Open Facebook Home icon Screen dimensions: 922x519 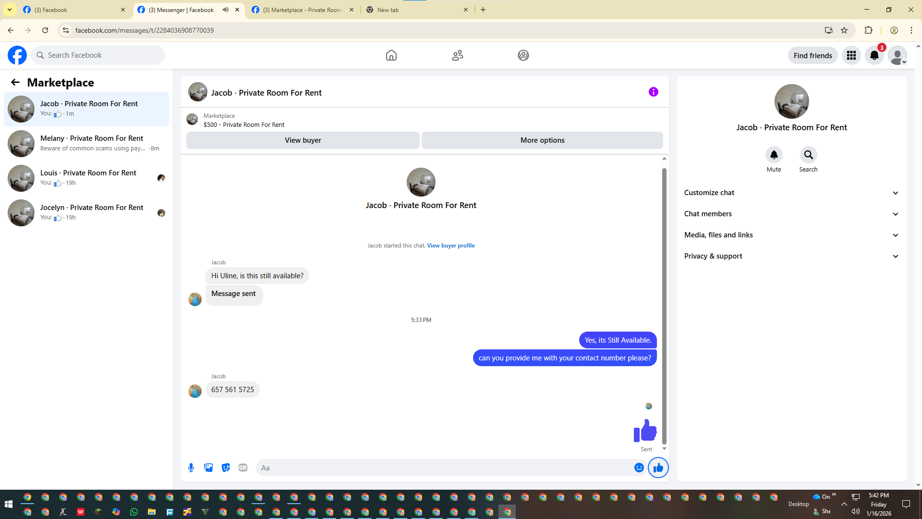391,55
